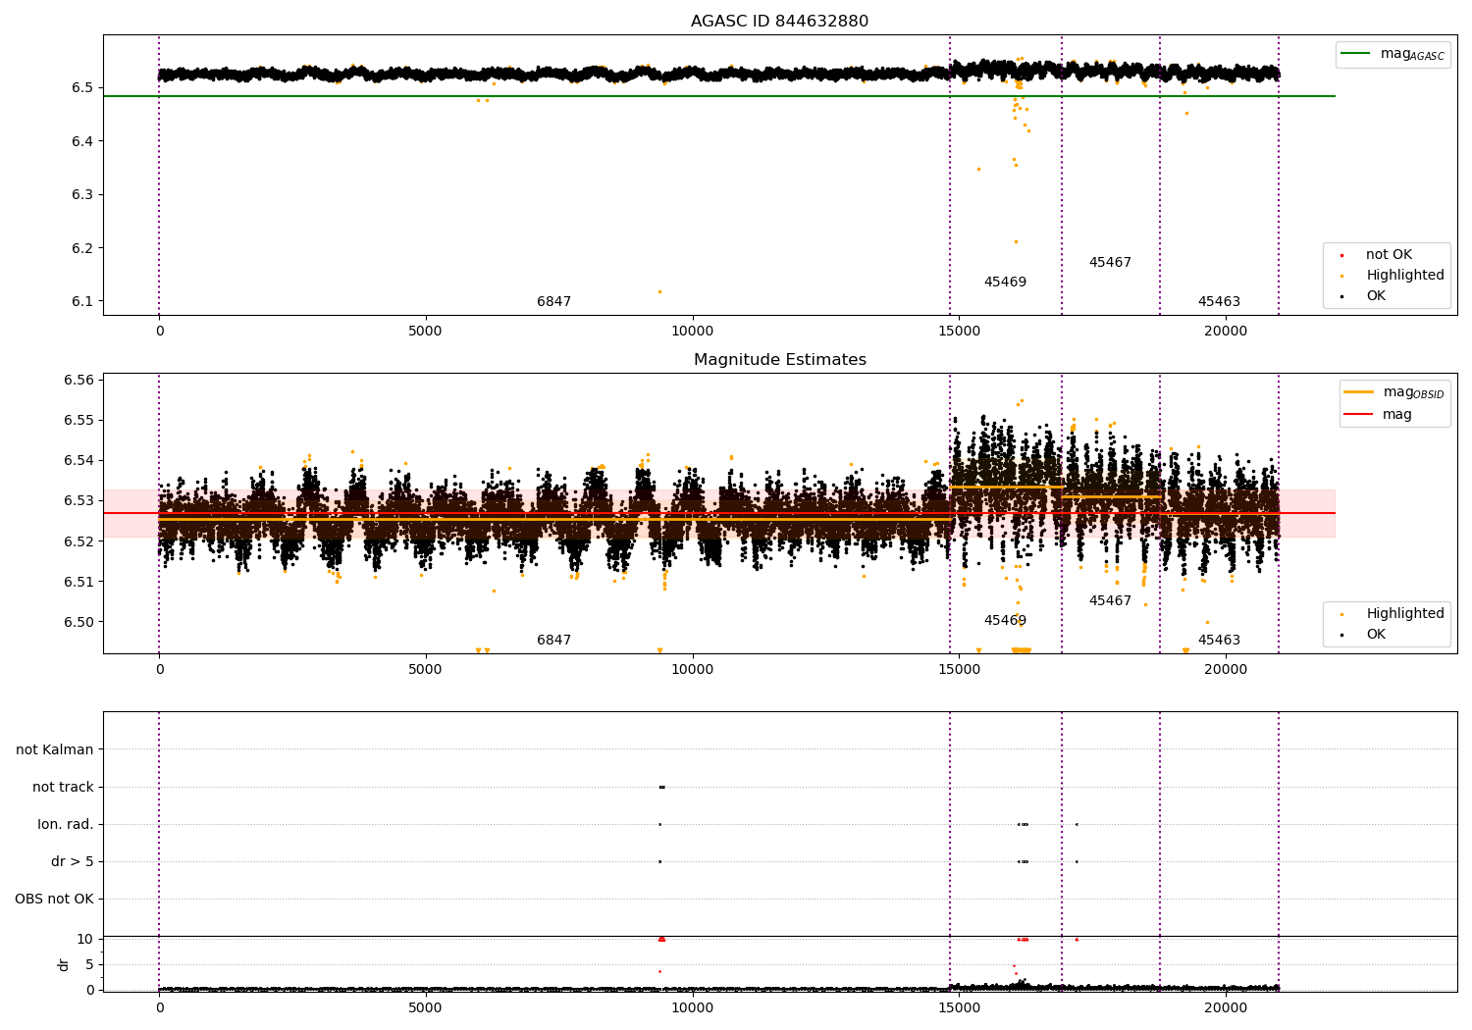Click the 'Magnitude Estimates' subplot title
The width and height of the screenshot is (1472, 1030).
[x=779, y=360]
